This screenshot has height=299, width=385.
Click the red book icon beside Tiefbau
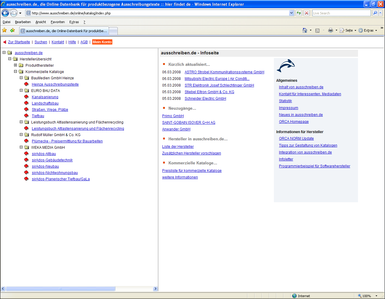(26, 116)
